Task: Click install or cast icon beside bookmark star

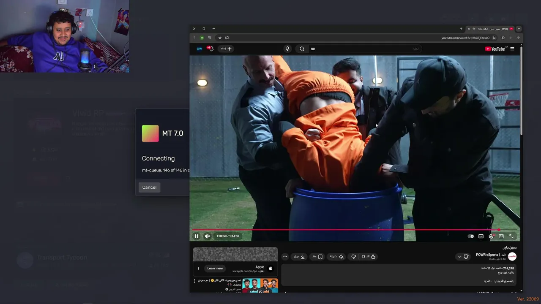Action: pyautogui.click(x=227, y=38)
